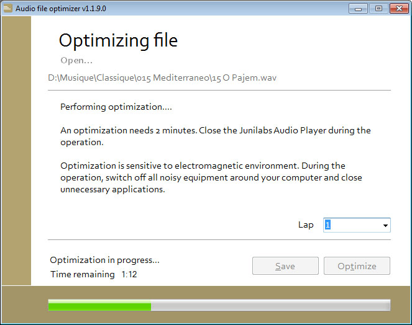Screen dimensions: 412x325
Task: Click the green optimization progress bar
Action: point(99,305)
